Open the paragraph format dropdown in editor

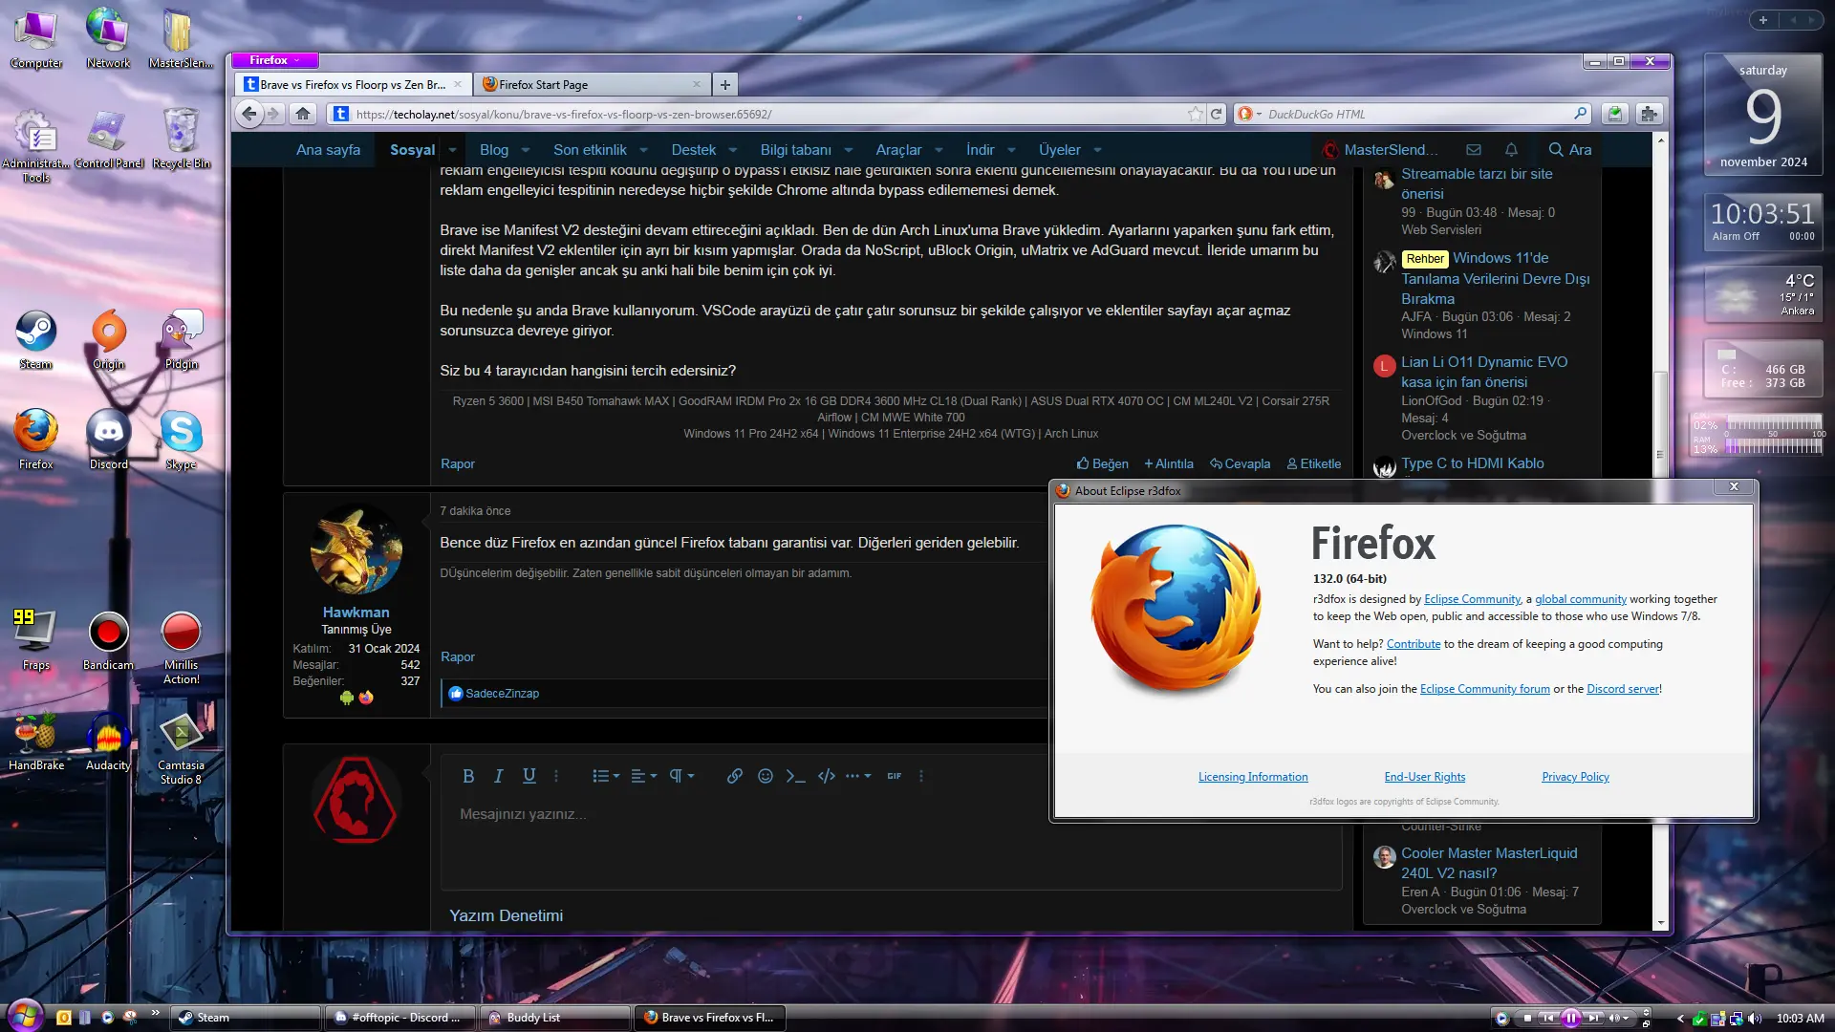[681, 776]
